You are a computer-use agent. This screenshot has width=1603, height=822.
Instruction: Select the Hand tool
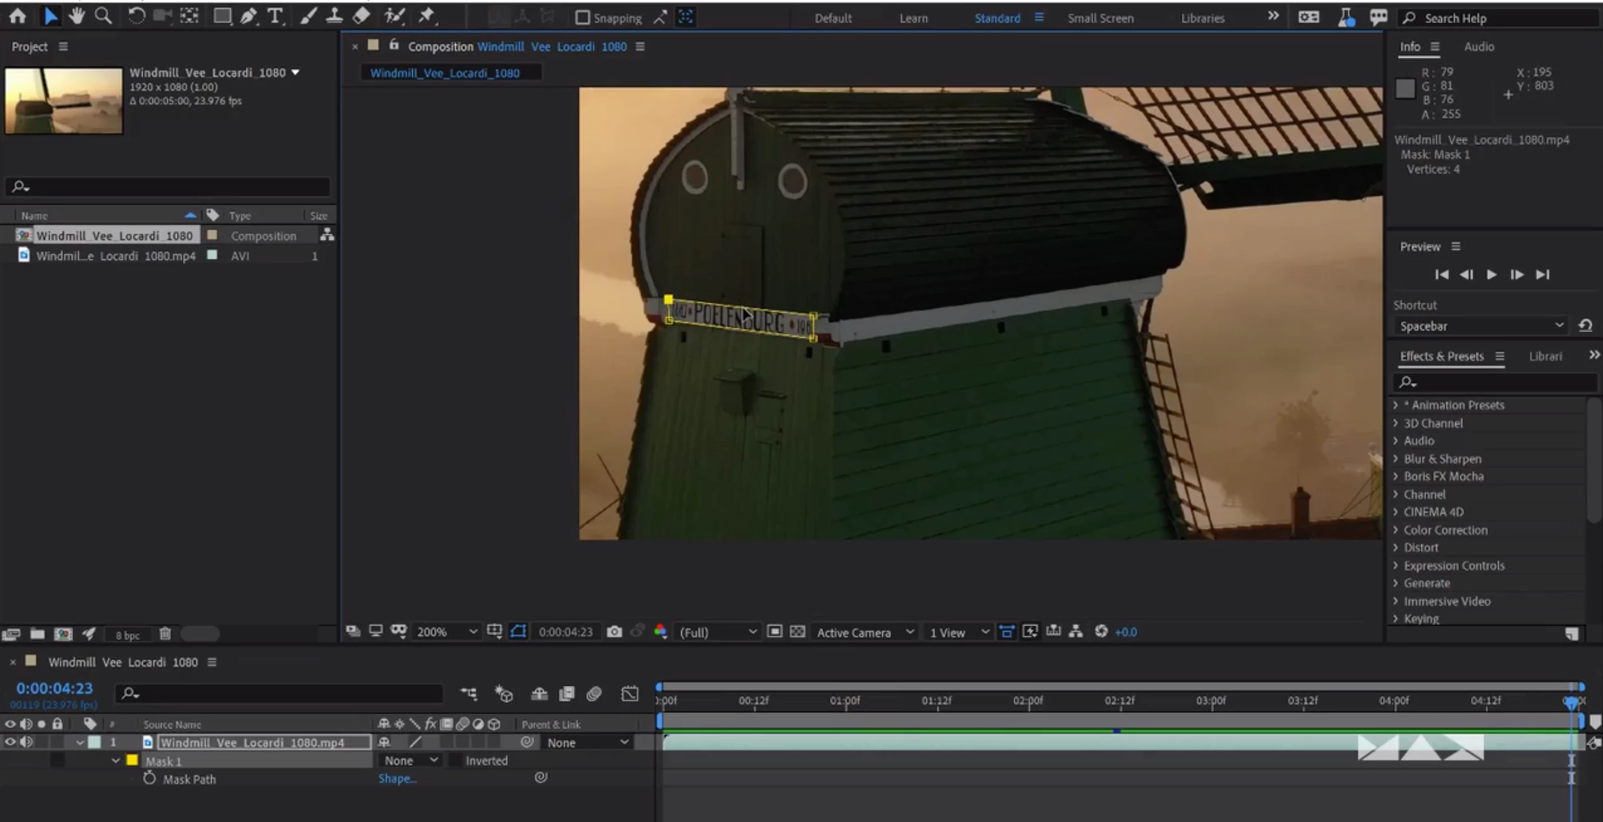coord(76,16)
